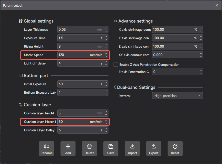This screenshot has width=222, height=164.
Task: Decrease Cushion Layer Delay with down arrow
Action: click(106, 132)
